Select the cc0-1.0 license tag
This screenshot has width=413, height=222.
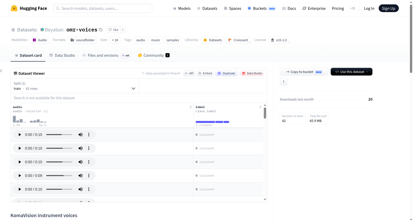tap(279, 40)
